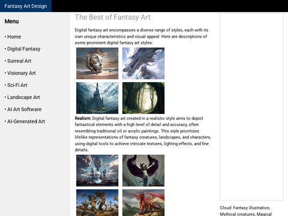This screenshot has width=288, height=216.
Task: Click the bold 'Realism:' label
Action: (83, 118)
